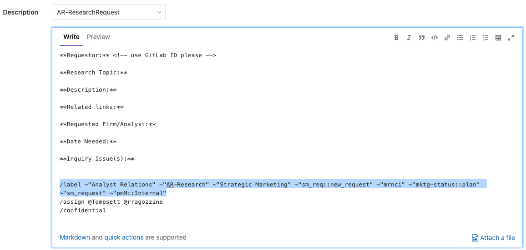Add a task checklist
The image size is (526, 250).
point(486,38)
